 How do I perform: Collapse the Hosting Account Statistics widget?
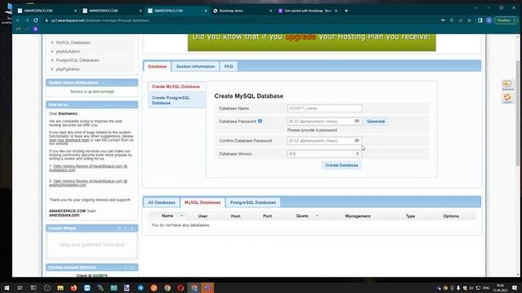click(x=126, y=268)
